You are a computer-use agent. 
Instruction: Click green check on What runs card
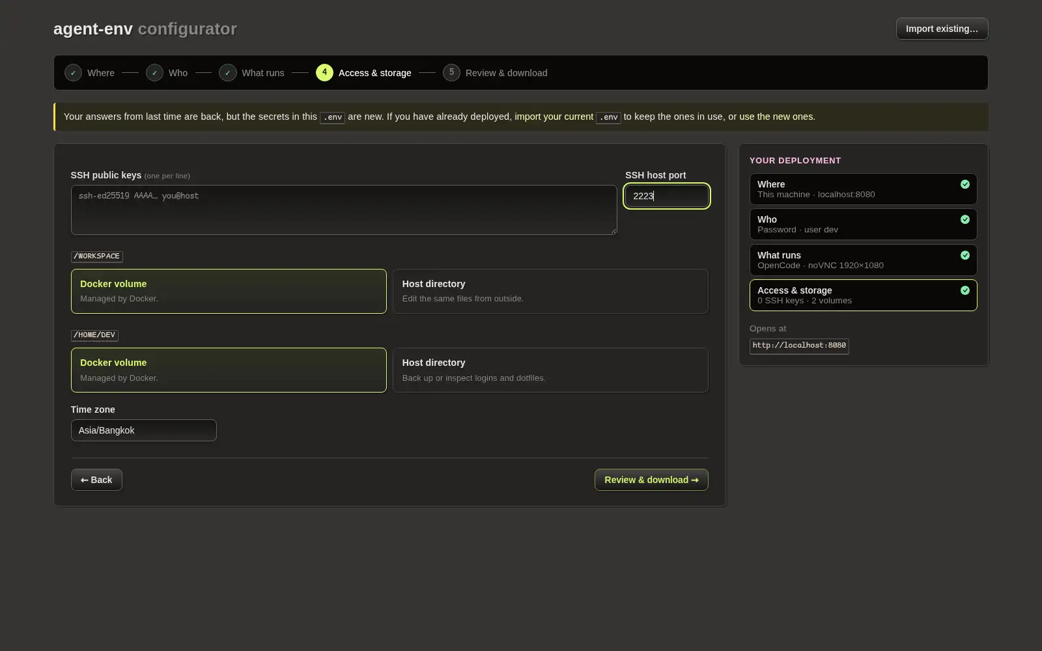tap(965, 255)
